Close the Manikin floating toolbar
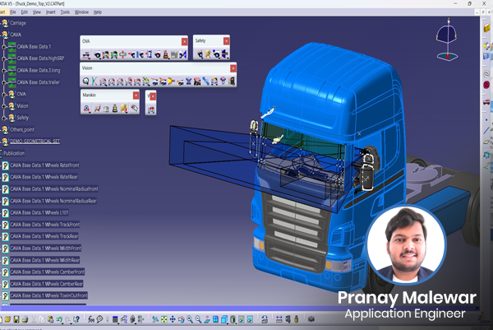493x330 pixels. [x=137, y=95]
